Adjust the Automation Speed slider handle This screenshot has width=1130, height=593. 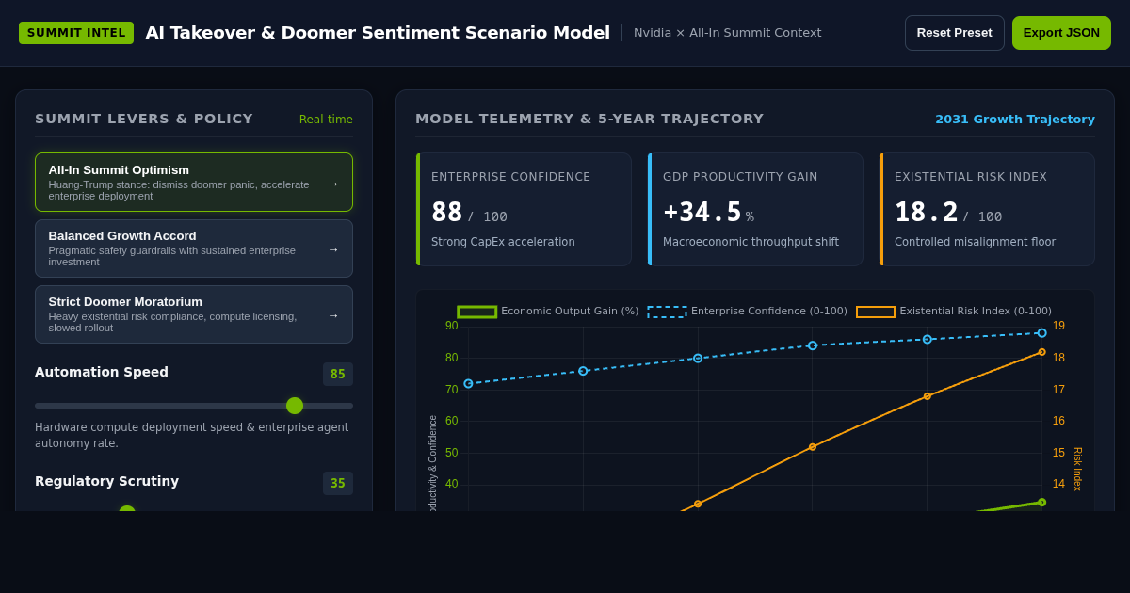tap(295, 406)
